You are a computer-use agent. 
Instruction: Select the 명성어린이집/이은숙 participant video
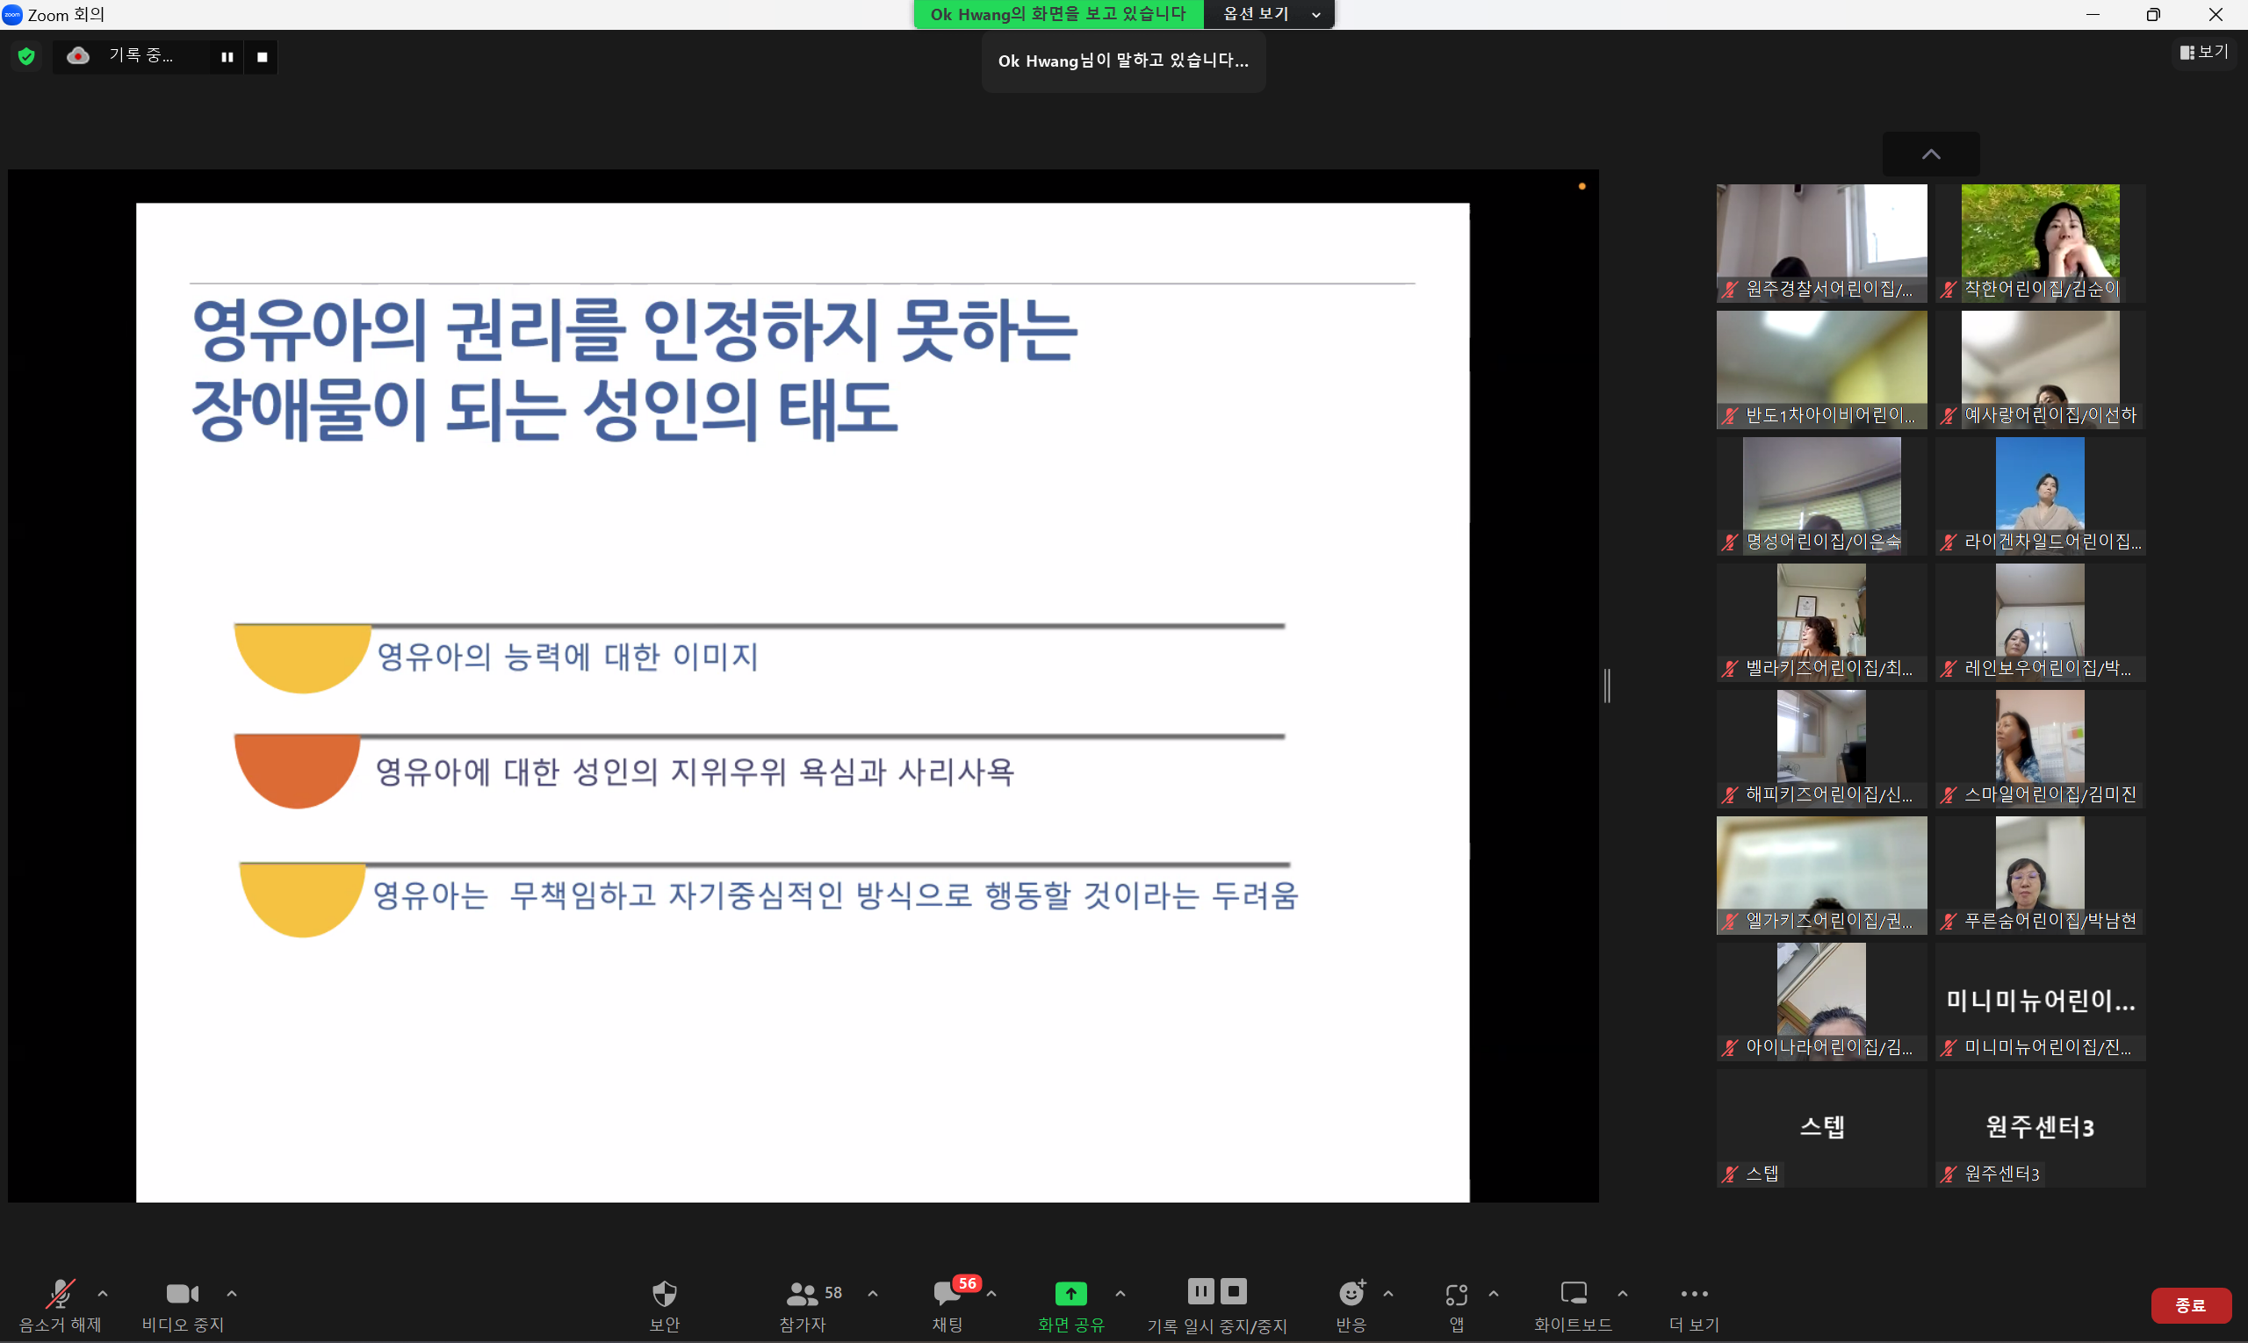pos(1821,496)
